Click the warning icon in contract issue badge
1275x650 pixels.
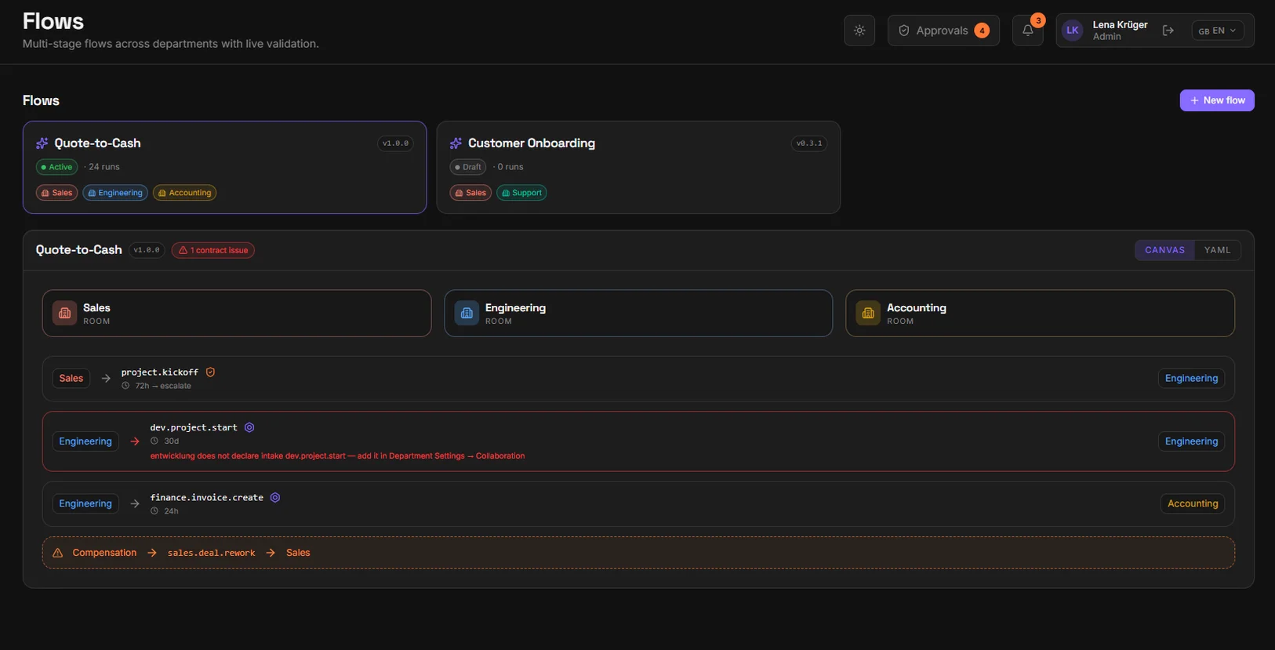[183, 250]
